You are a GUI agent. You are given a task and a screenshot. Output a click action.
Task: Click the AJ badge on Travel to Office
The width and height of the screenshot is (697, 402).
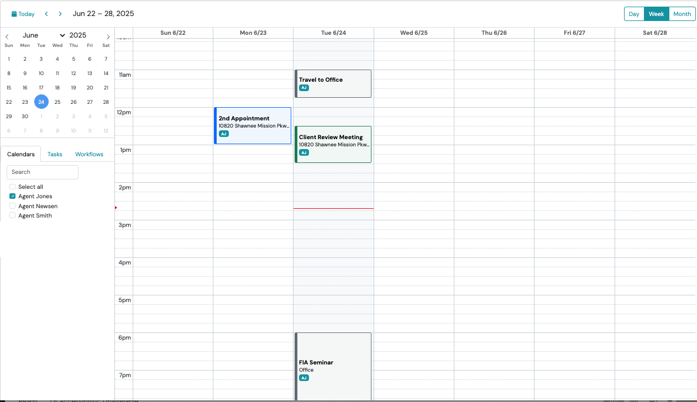[304, 88]
